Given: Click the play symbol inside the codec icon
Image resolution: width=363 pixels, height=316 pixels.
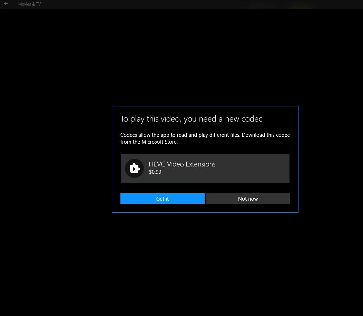Looking at the screenshot, I should coord(135,168).
